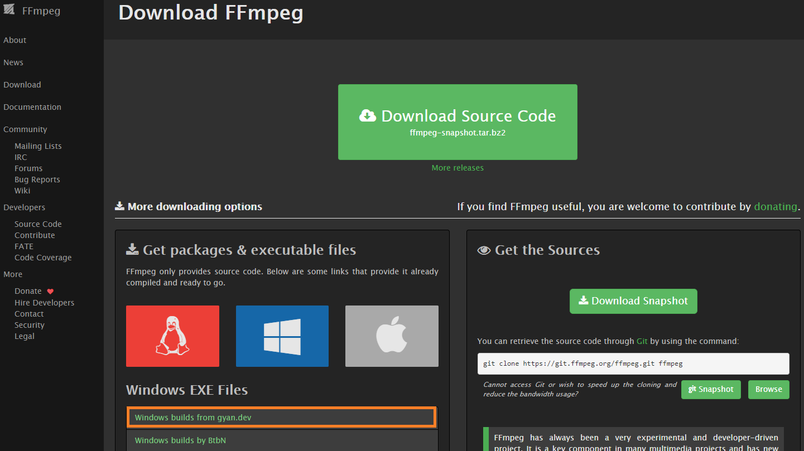Screen dimensions: 804x451
Task: Click the FFmpeg brand name text
Action: coord(41,11)
